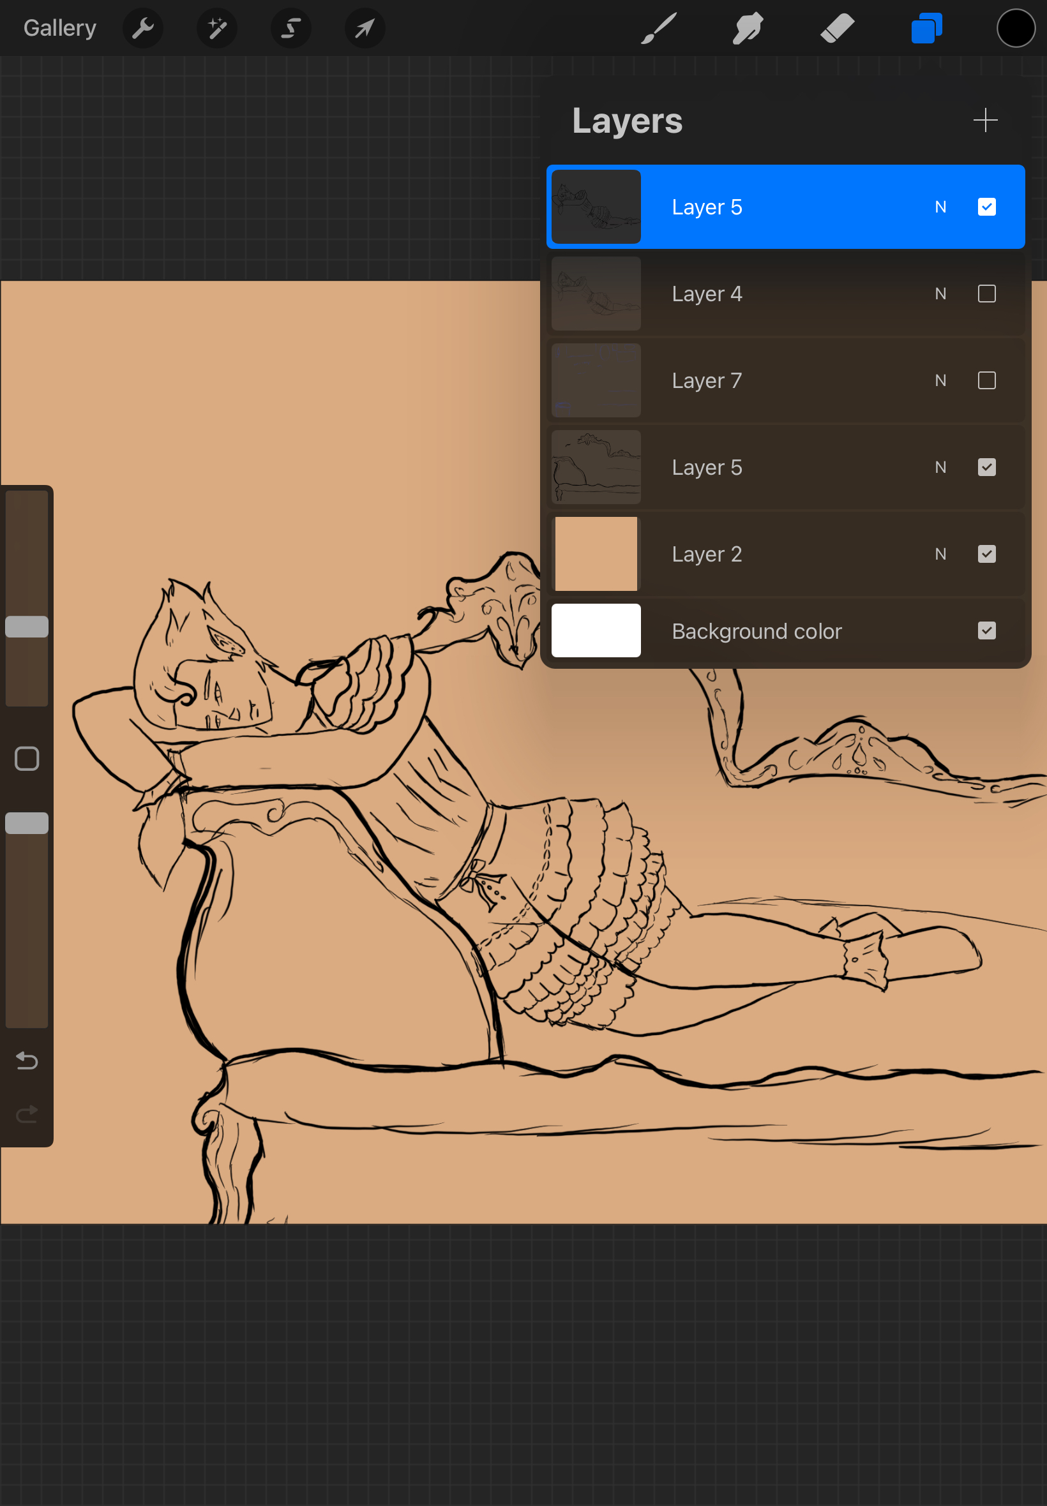This screenshot has height=1506, width=1047.
Task: Open blend mode N of Layer 4
Action: 940,294
